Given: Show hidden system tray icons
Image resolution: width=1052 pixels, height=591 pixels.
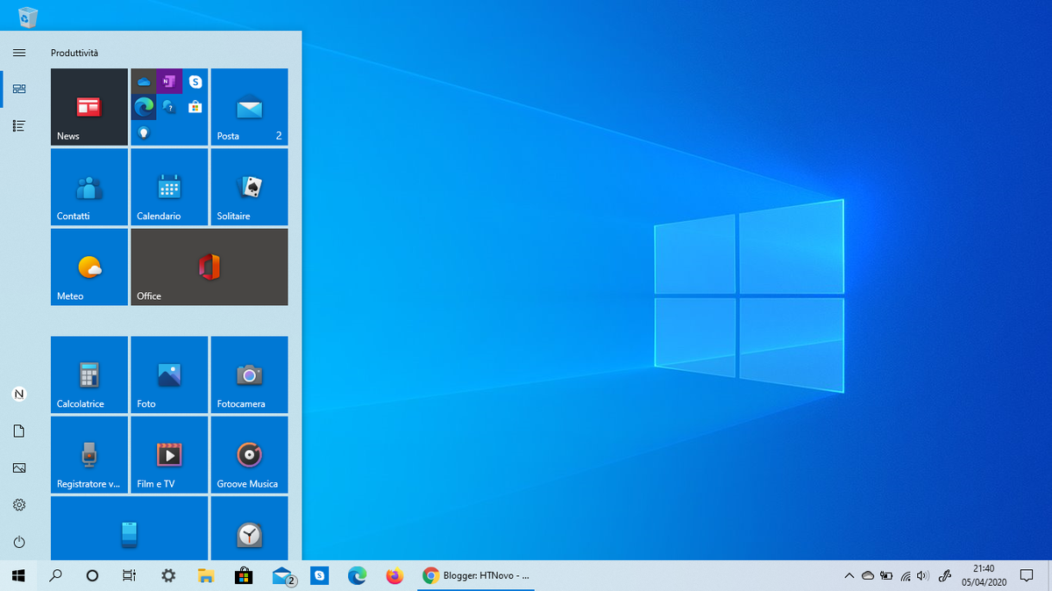Looking at the screenshot, I should point(848,576).
